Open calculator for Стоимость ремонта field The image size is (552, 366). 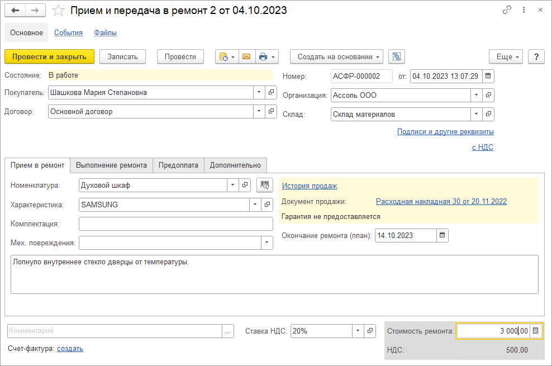pyautogui.click(x=535, y=331)
